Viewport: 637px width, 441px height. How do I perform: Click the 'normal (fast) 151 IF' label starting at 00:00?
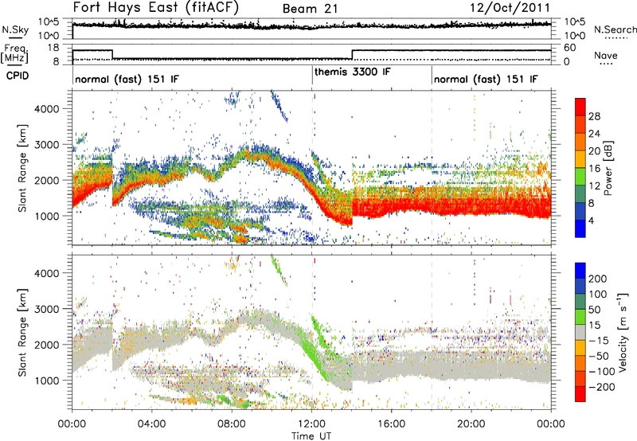coord(127,79)
